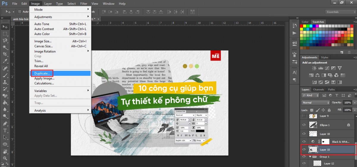357x167 pixels.
Task: Choose Duplicate... from the Image menu
Action: click(x=42, y=73)
